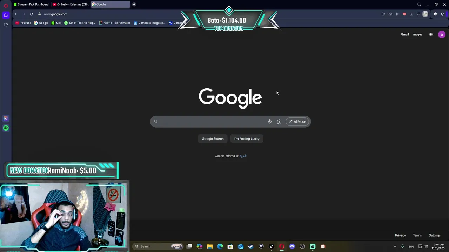
Task: Click the Google Search button
Action: (213, 139)
